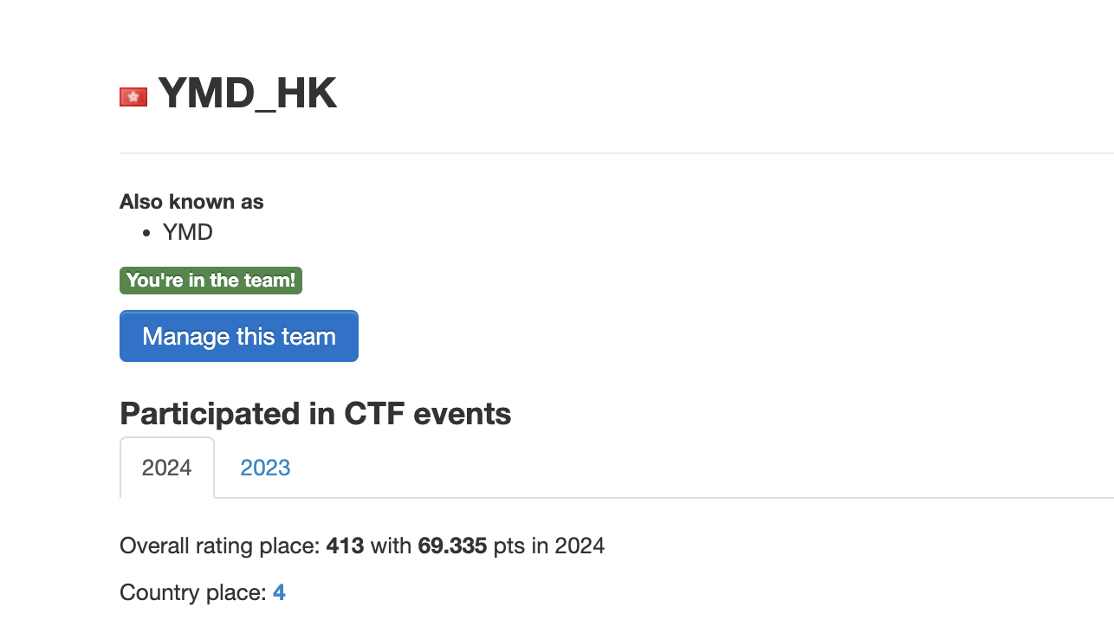The image size is (1114, 620).
Task: Switch to the 2024 events tab
Action: pyautogui.click(x=166, y=468)
